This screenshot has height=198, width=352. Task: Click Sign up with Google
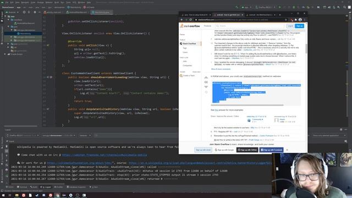pos(224,150)
